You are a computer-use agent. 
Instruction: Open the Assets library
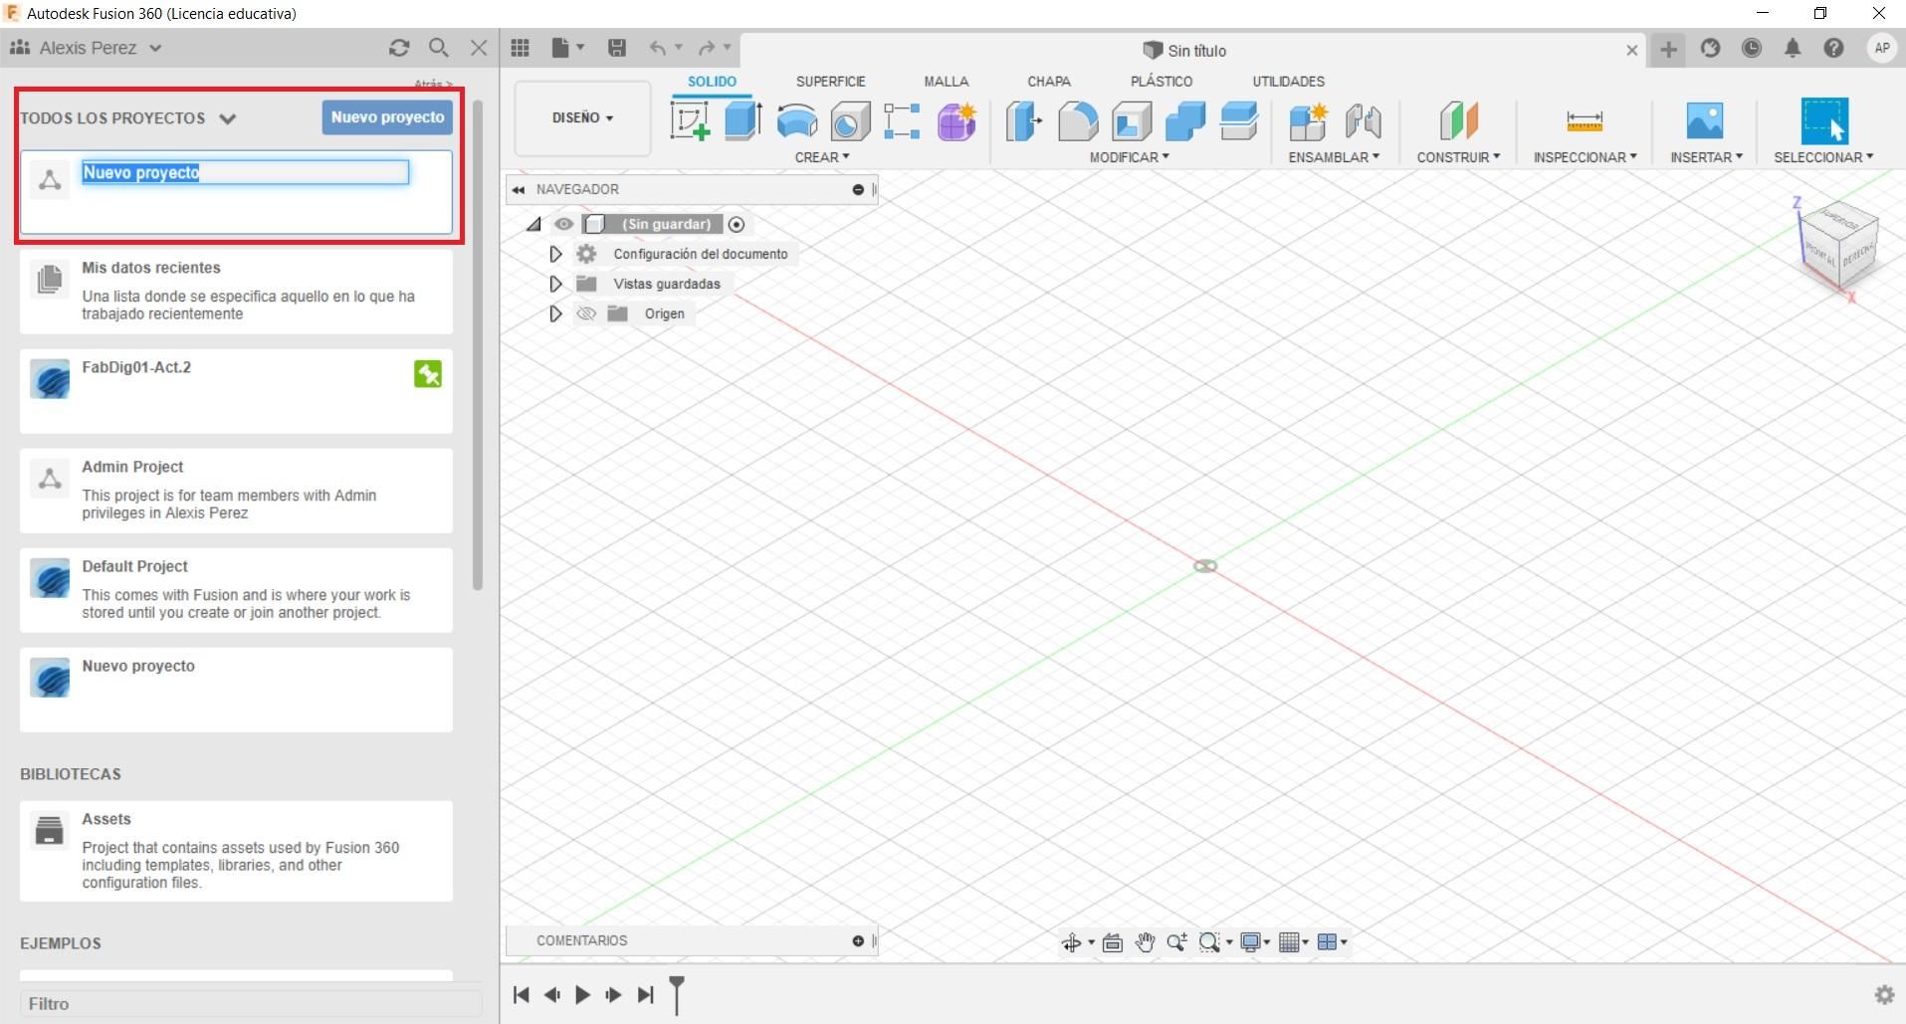tap(236, 852)
